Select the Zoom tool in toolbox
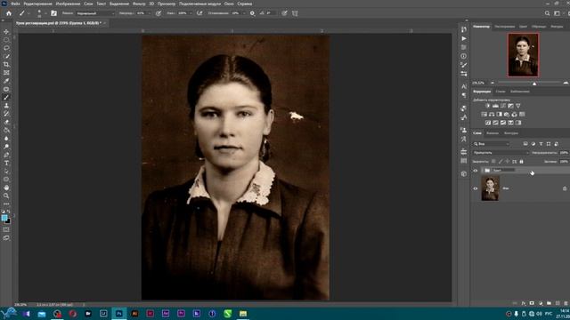Screen dimensions: 570x320 click(6, 196)
